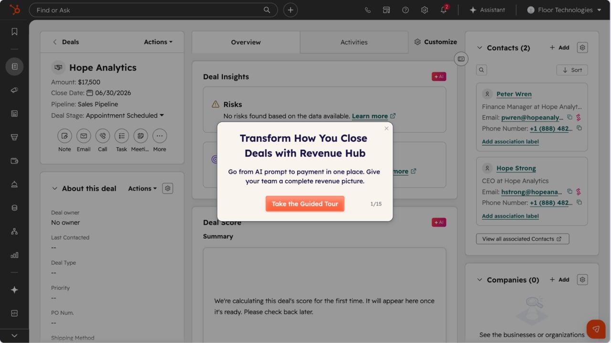Open the Data Management database sidebar icon
Screen dimensions: 611x343
(14, 208)
